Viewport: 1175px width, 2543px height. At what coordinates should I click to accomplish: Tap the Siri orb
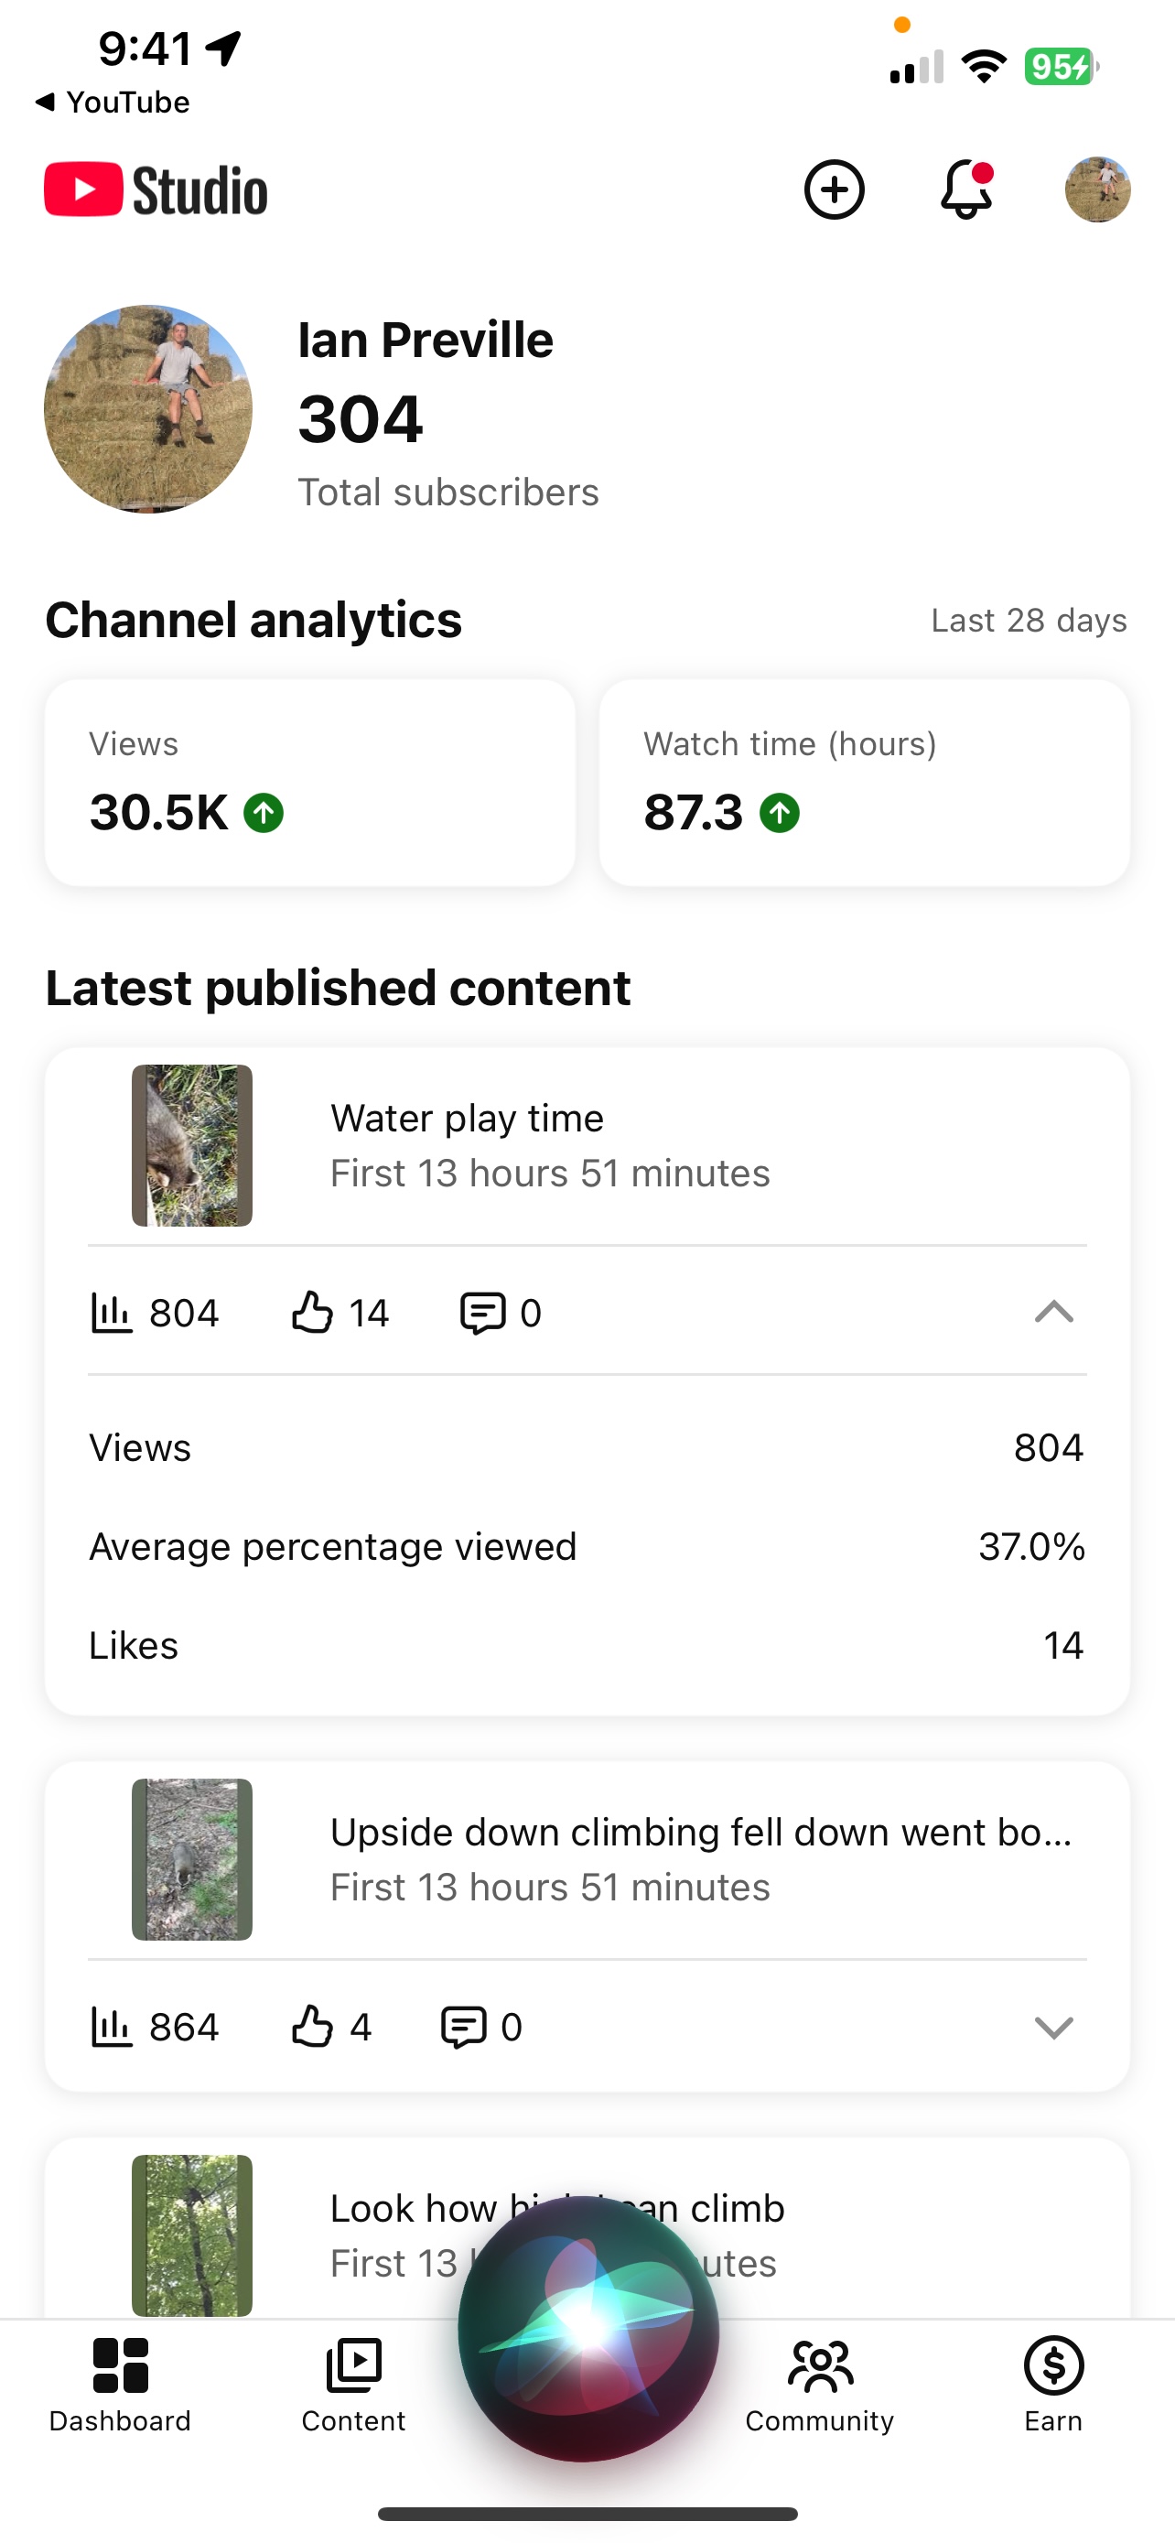point(588,2330)
